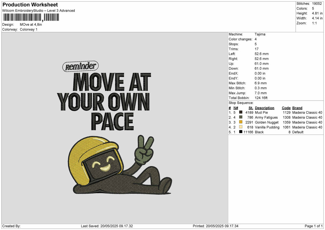Screen dimensions: 325x230
Task: Click the Reminder badge in the design
Action: coord(80,66)
